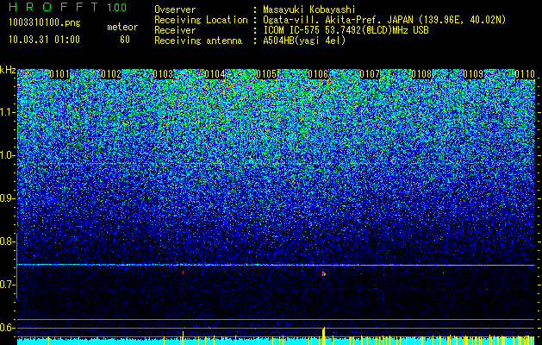
Task: Click the kHz axis unit label
Action: (8, 70)
